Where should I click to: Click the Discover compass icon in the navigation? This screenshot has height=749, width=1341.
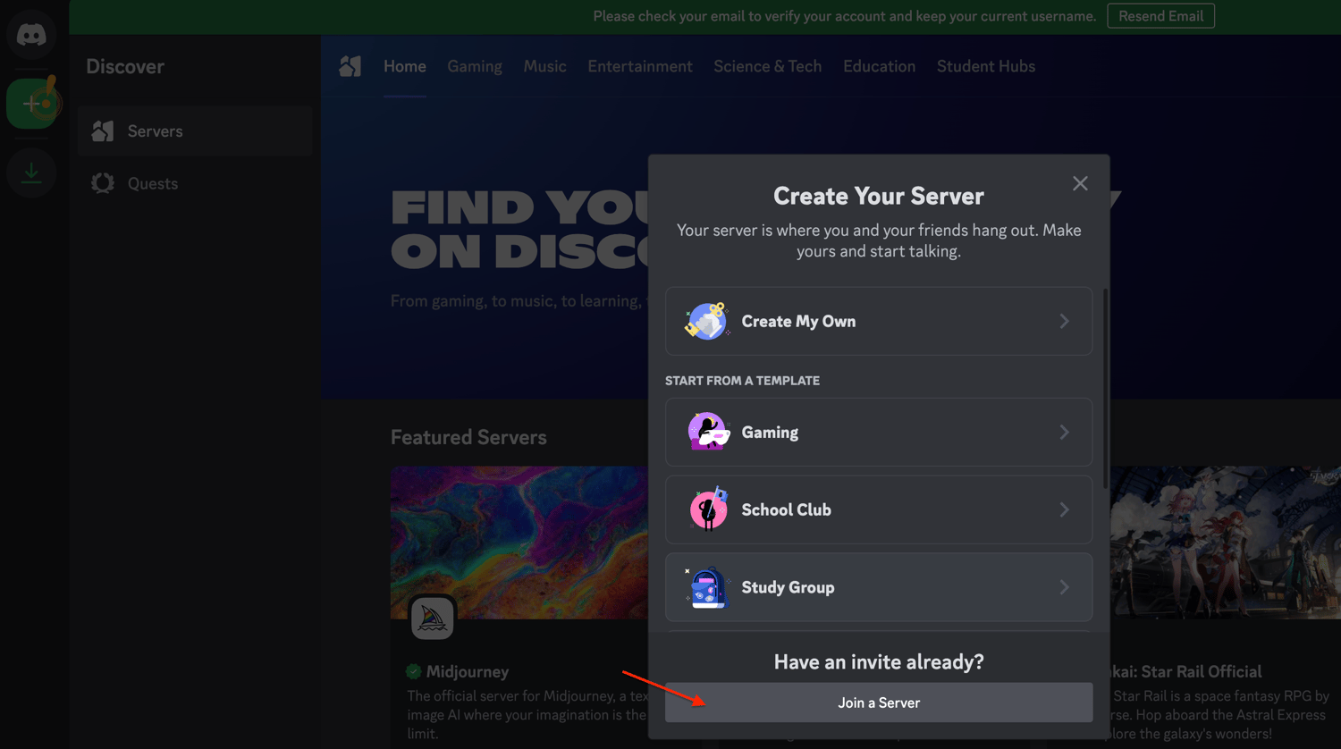click(x=350, y=65)
